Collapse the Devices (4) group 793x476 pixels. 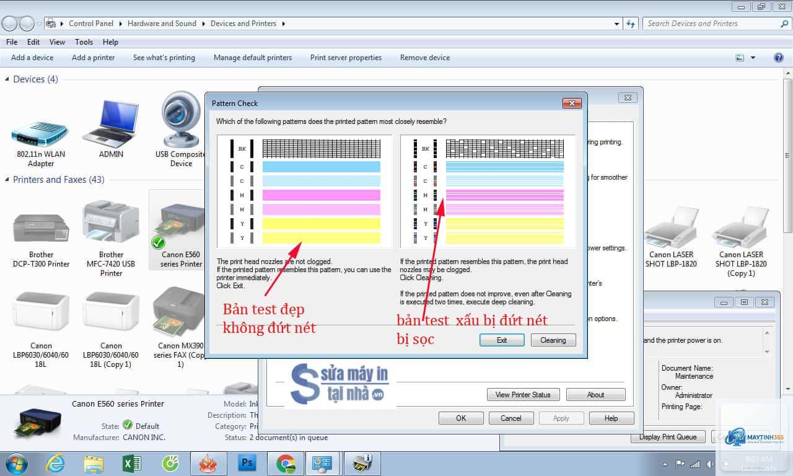point(7,79)
